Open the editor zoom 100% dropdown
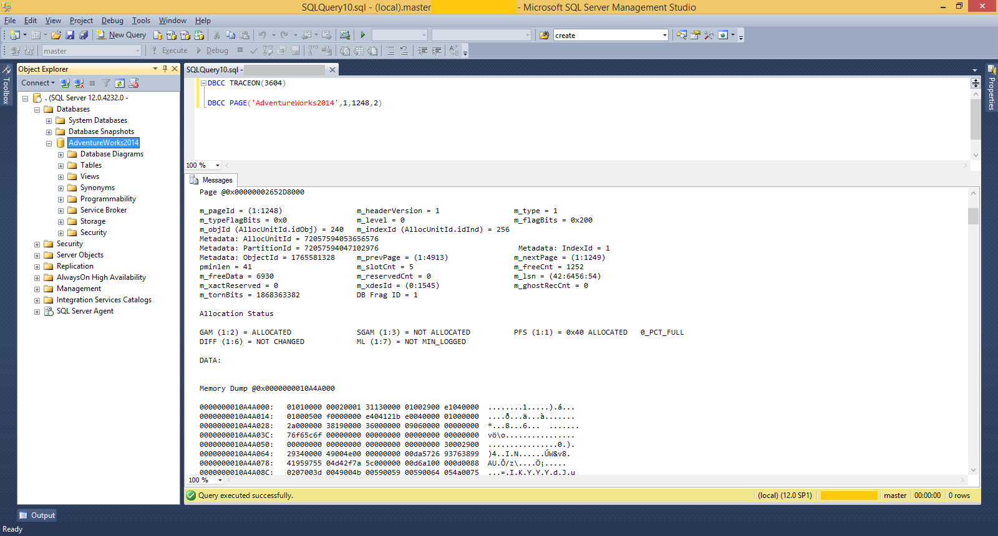 tap(218, 165)
